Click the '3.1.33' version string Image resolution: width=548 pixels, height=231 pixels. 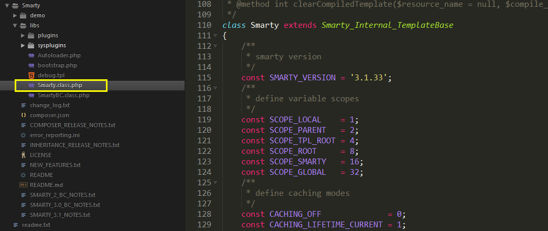pos(368,78)
